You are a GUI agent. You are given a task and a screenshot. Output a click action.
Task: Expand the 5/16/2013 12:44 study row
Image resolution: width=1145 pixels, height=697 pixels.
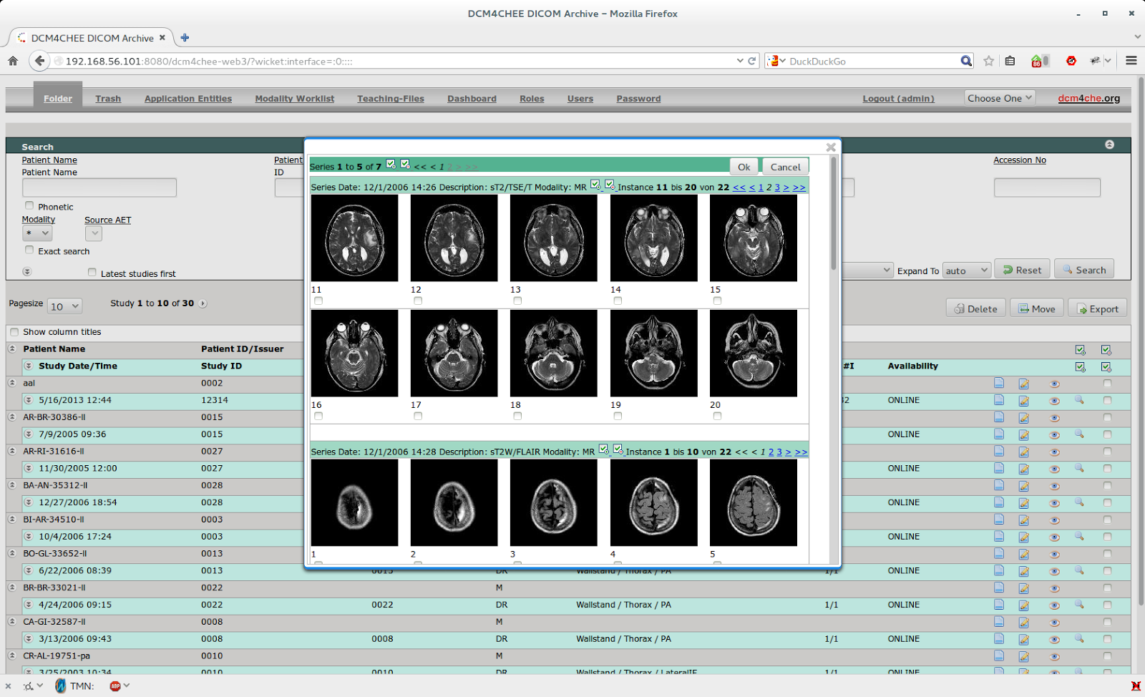click(x=29, y=400)
